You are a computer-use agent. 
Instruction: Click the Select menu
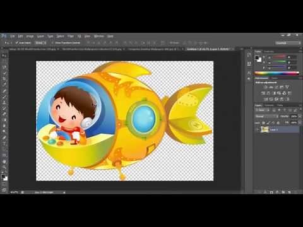(x=60, y=36)
